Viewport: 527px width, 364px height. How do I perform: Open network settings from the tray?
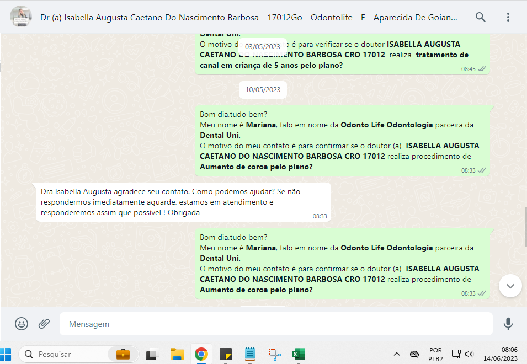click(456, 354)
